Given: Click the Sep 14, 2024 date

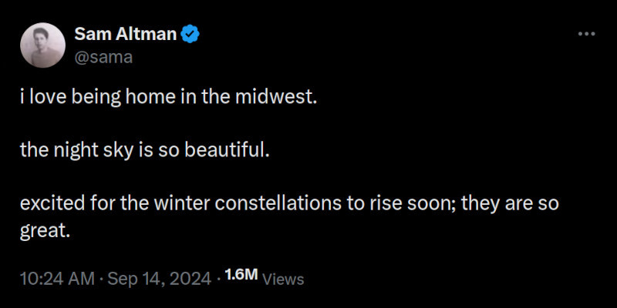Looking at the screenshot, I should coord(160,278).
